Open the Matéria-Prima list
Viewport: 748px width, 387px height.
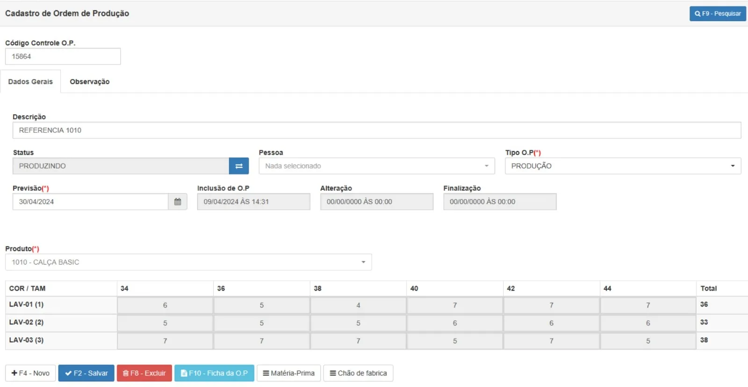click(288, 373)
